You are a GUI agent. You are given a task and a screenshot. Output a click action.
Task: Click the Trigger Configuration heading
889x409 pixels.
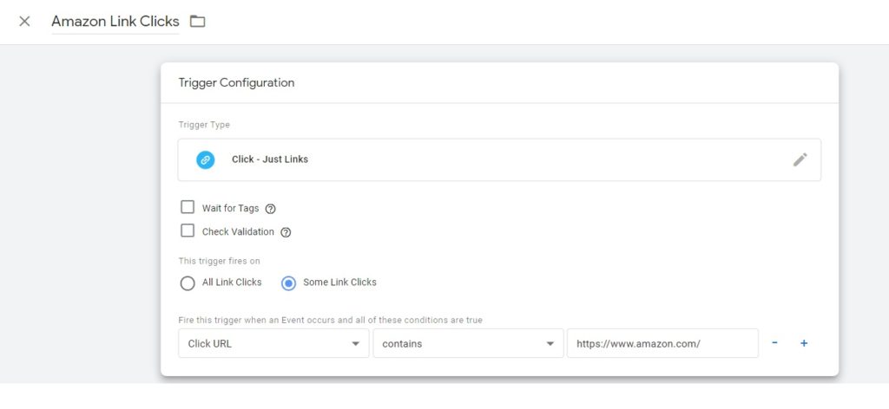236,83
